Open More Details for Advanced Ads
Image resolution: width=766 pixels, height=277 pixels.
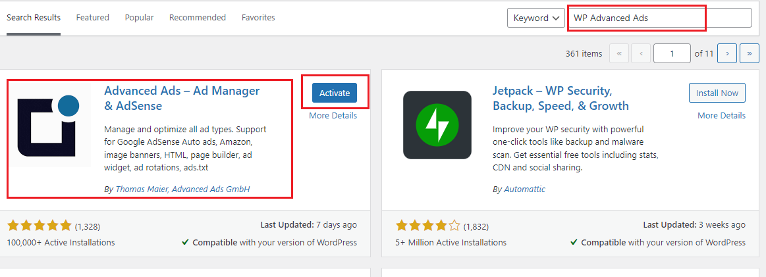(333, 116)
